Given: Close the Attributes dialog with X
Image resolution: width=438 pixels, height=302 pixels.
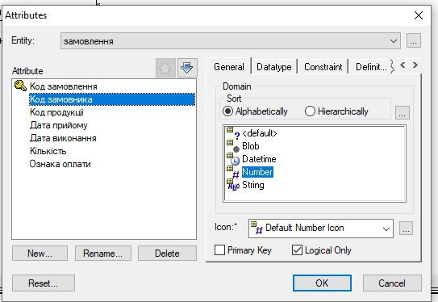Looking at the screenshot, I should point(419,15).
